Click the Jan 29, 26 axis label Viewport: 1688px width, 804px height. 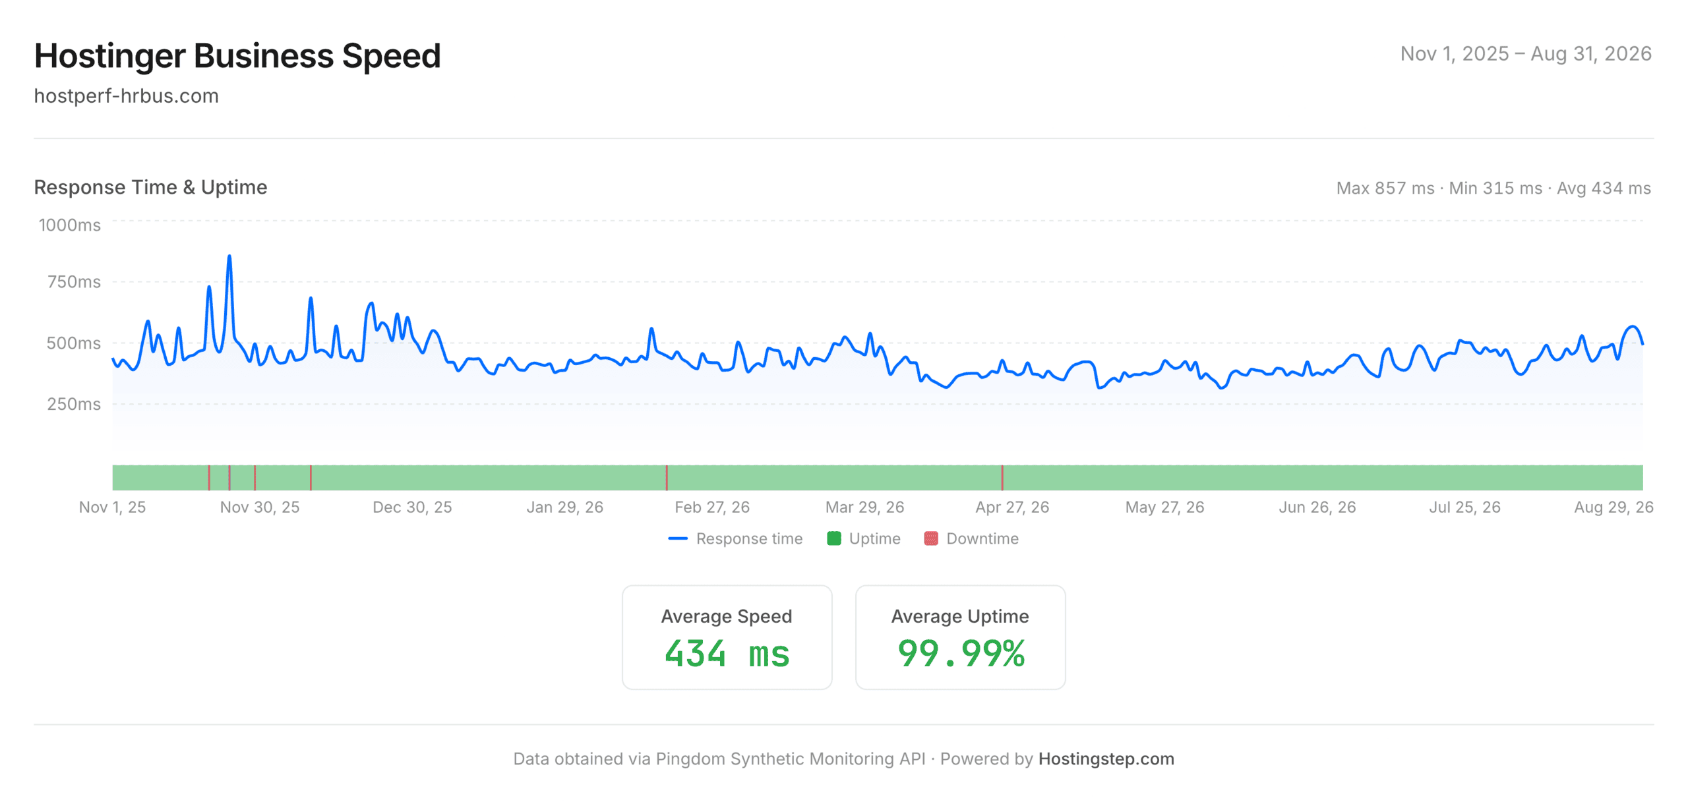[x=564, y=507]
